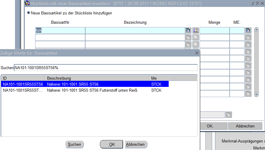Viewport: 265px width, 150px height.
Task: Click search binoculars icon in first row
Action: click(x=196, y=30)
